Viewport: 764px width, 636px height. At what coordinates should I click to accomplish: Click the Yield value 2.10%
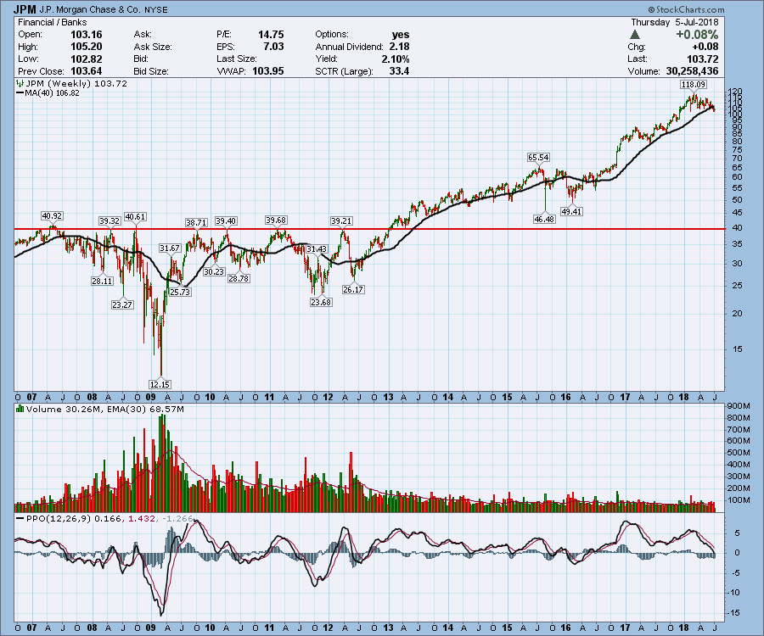click(x=396, y=59)
